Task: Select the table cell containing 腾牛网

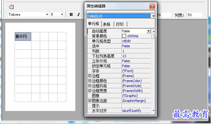Action: (23, 36)
